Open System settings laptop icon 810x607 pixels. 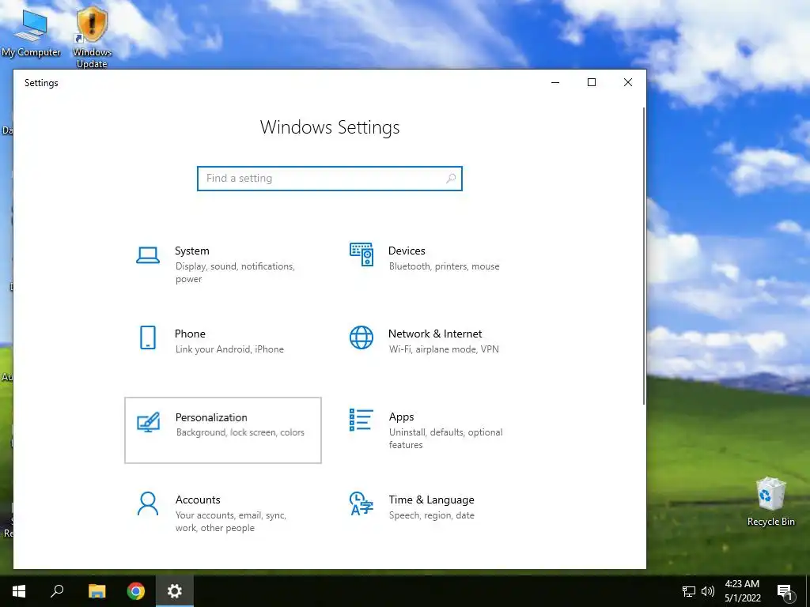click(148, 255)
